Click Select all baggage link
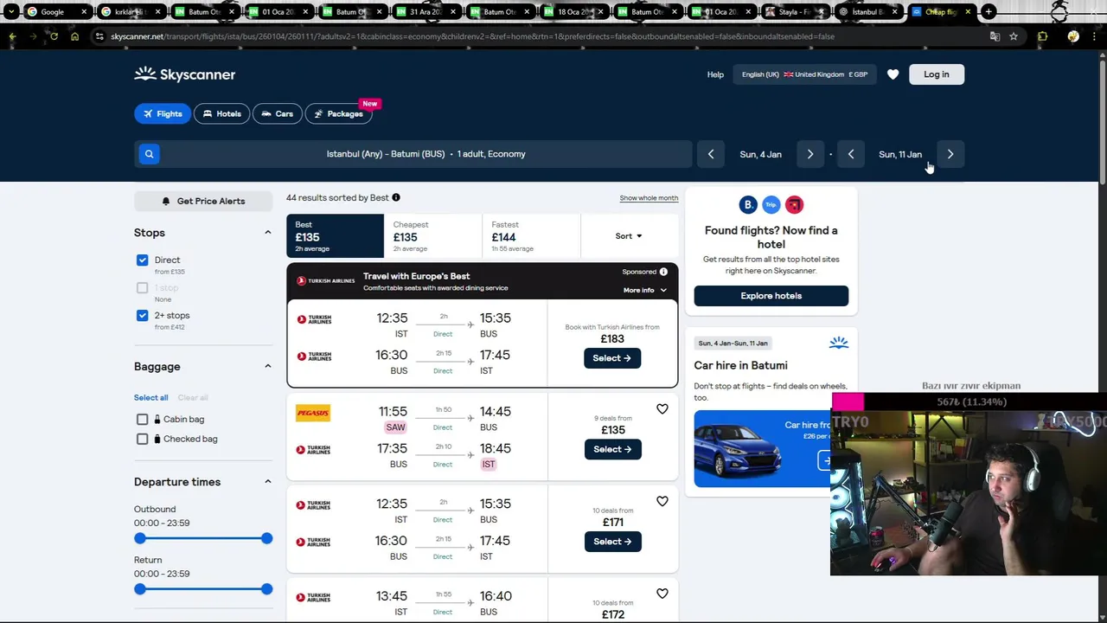The width and height of the screenshot is (1107, 623). 150,397
